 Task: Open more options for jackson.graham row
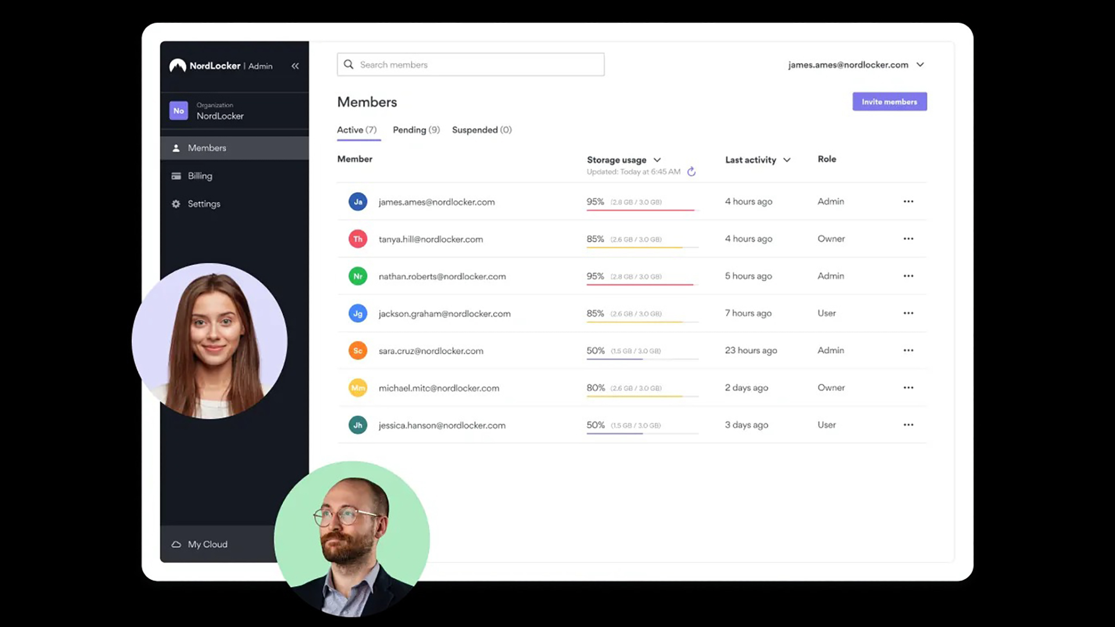(908, 313)
